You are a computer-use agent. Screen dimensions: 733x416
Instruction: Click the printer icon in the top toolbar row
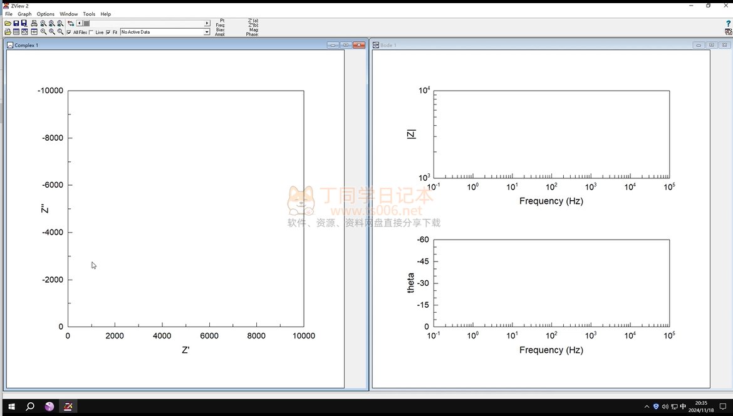[x=34, y=23]
